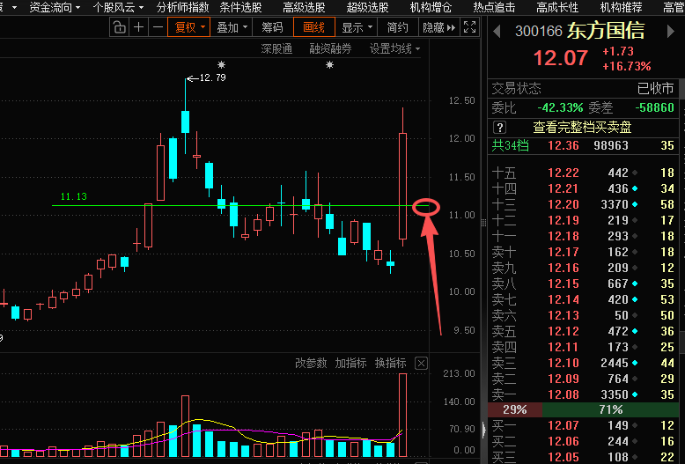Image resolution: width=685 pixels, height=464 pixels.
Task: Click 加指标 to add an indicator
Action: tap(350, 363)
